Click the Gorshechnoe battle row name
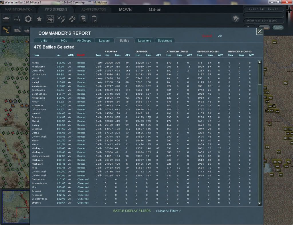The height and width of the screenshot is (225, 293). coord(39,94)
